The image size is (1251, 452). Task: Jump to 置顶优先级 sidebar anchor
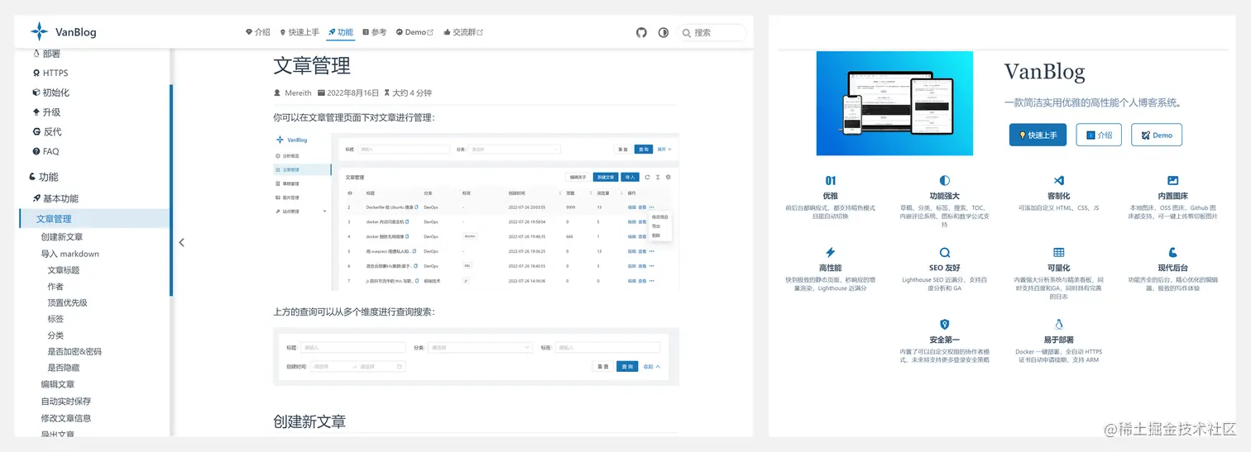(67, 302)
